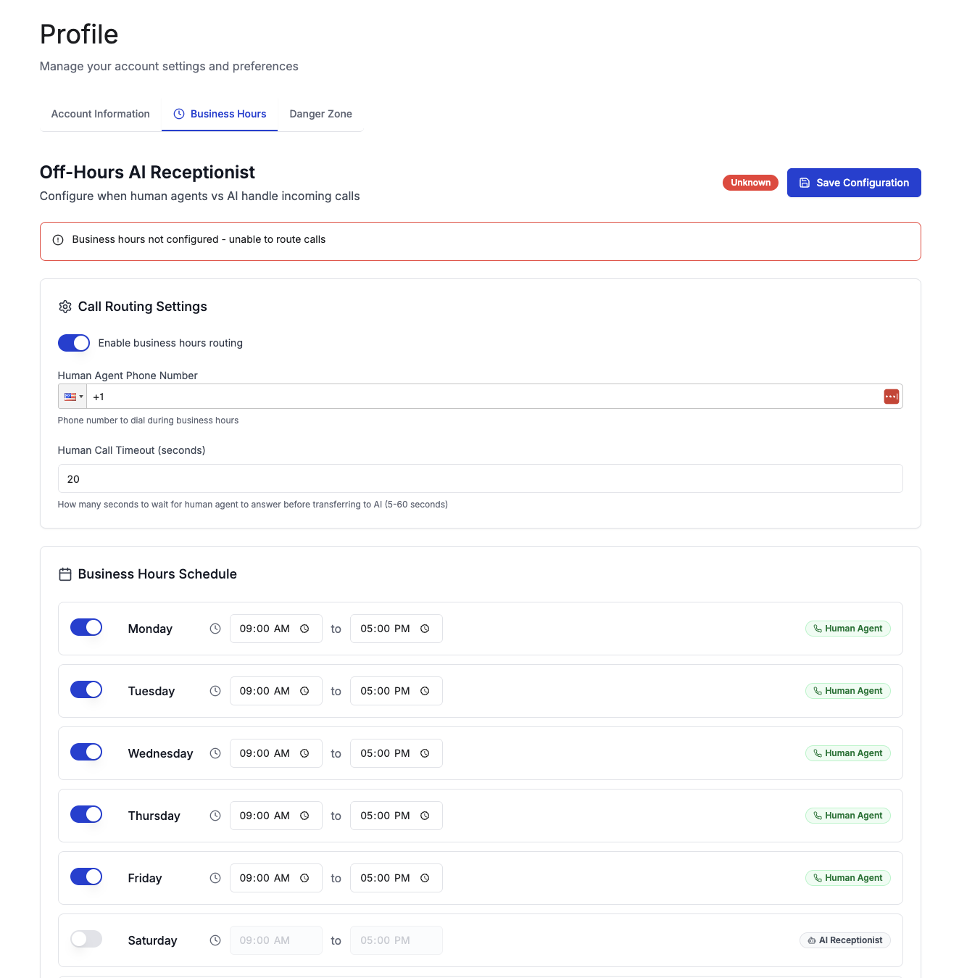
Task: Click the alert icon in the warning banner
Action: pyautogui.click(x=58, y=240)
